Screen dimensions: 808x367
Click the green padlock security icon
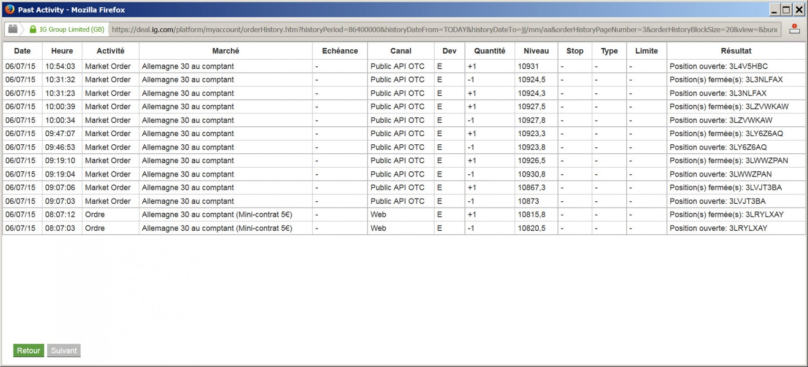click(x=33, y=29)
